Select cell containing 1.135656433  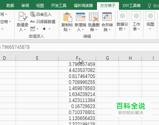coord(77,118)
